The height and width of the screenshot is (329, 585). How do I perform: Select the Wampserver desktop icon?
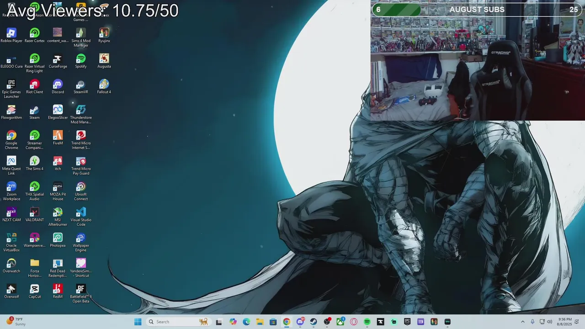point(34,240)
